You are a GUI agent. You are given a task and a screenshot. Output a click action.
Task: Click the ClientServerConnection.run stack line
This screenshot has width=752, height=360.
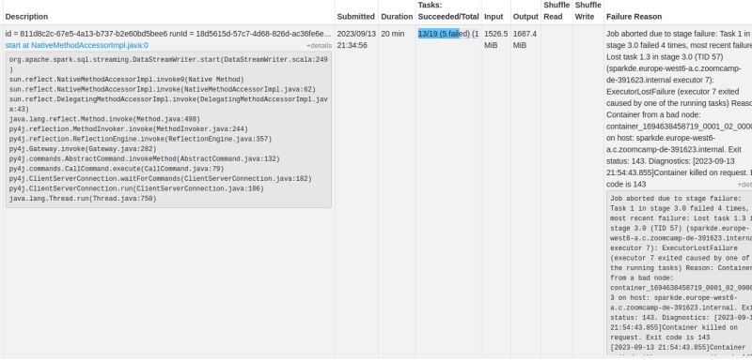click(136, 188)
